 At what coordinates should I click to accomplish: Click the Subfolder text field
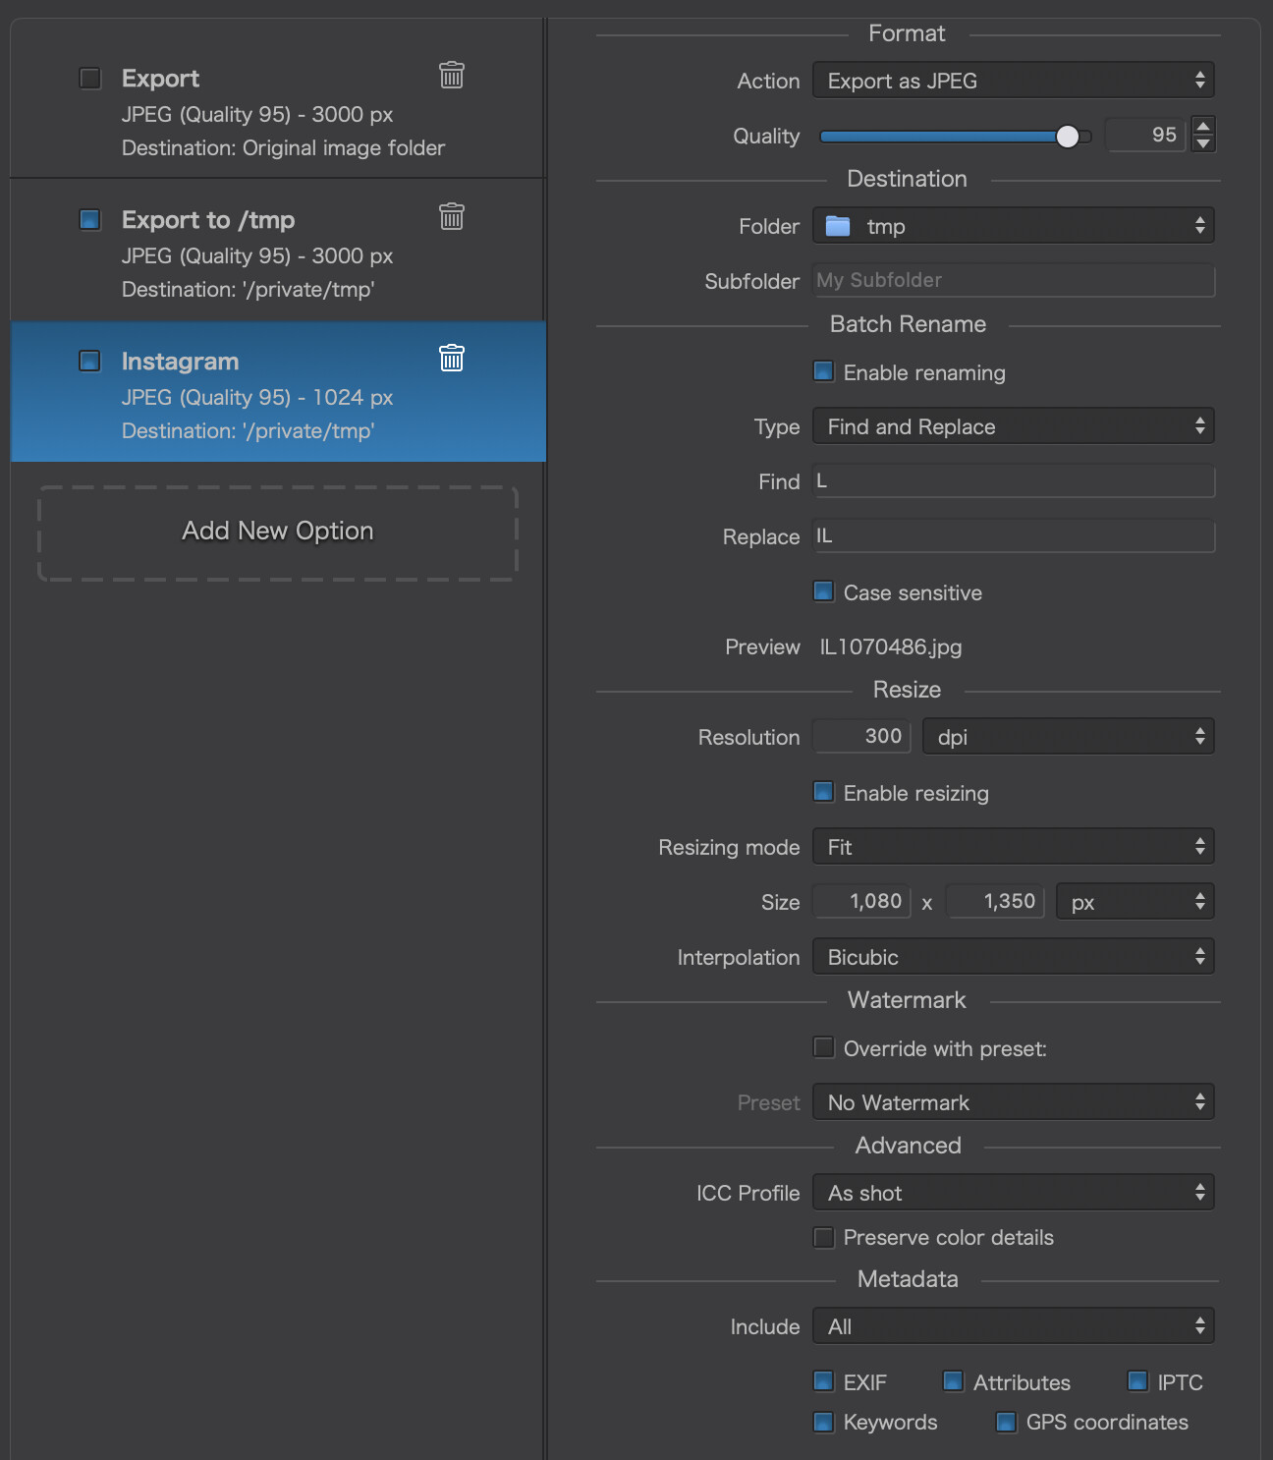(x=1013, y=281)
